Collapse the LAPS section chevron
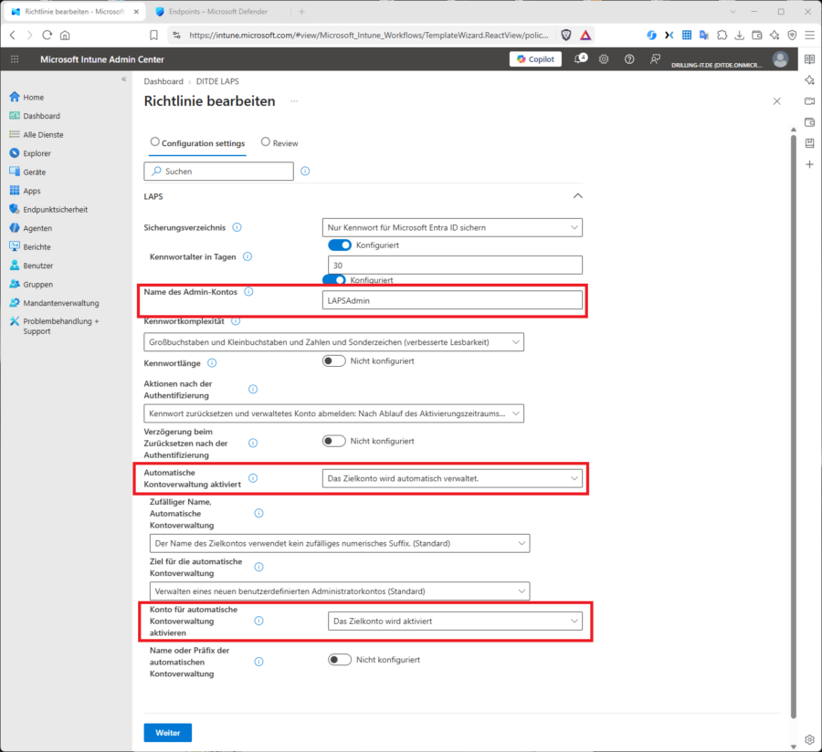The width and height of the screenshot is (822, 752). click(x=577, y=196)
